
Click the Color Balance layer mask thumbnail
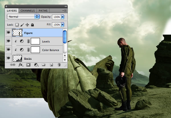point(35,50)
